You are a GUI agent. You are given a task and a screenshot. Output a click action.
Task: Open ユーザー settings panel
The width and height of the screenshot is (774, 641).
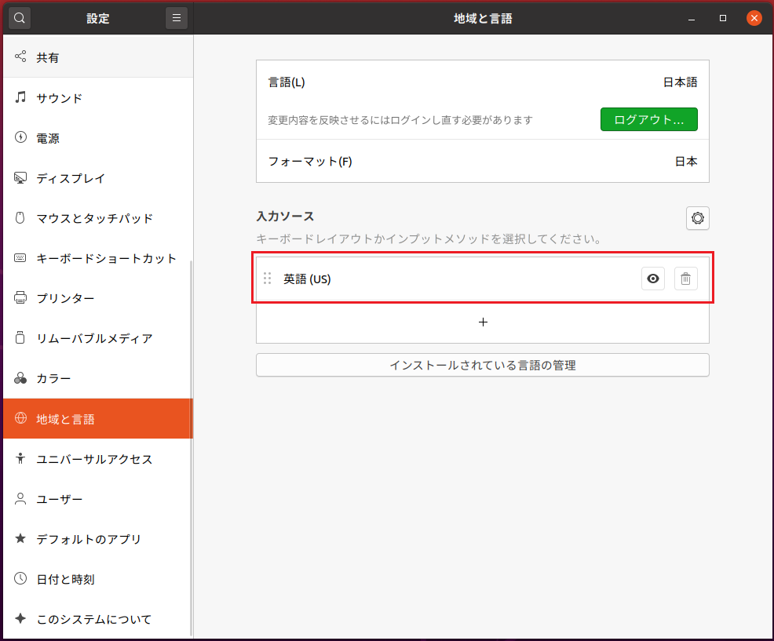point(98,499)
